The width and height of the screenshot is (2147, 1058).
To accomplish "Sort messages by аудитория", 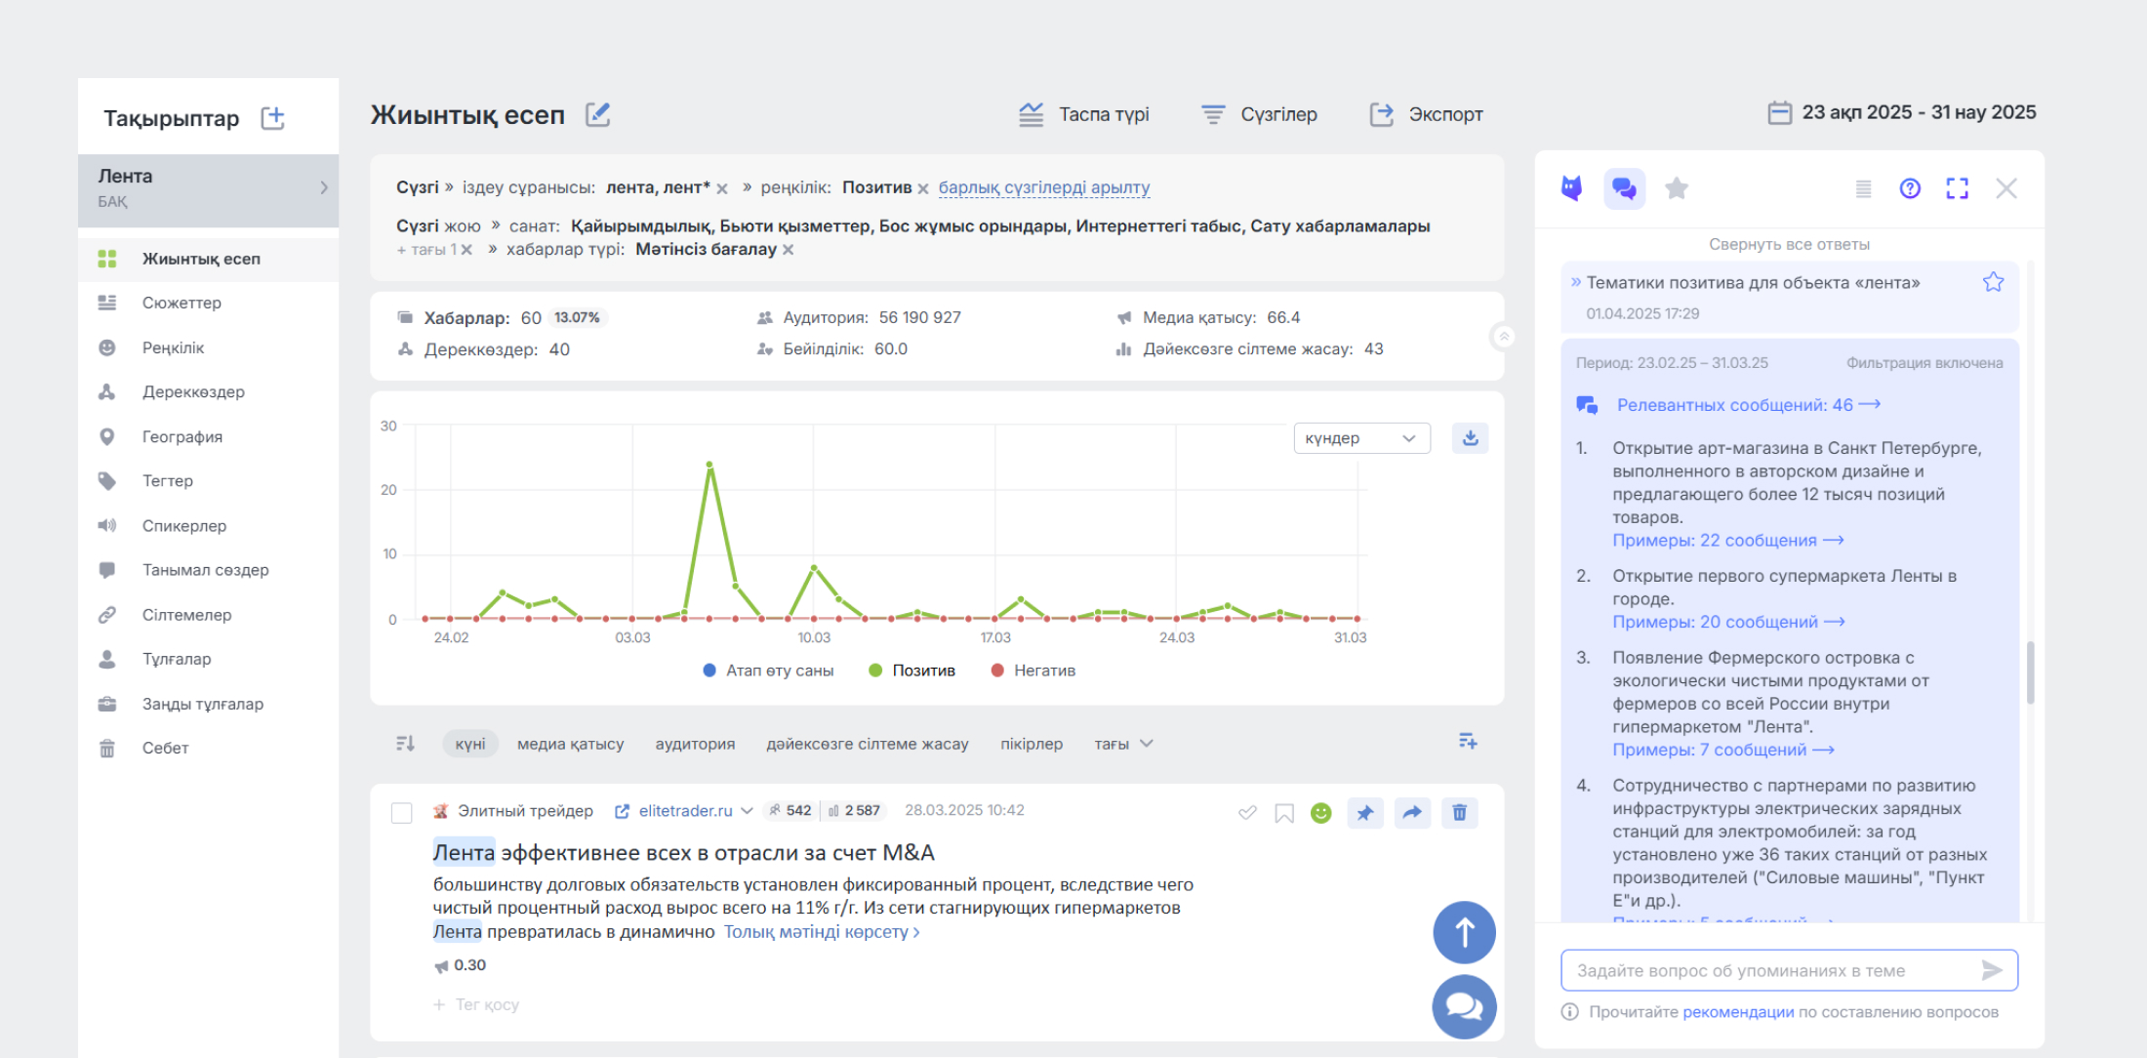I will 695,744.
